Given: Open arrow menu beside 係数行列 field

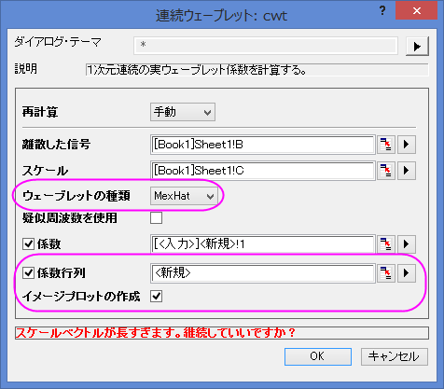Looking at the screenshot, I should 407,273.
